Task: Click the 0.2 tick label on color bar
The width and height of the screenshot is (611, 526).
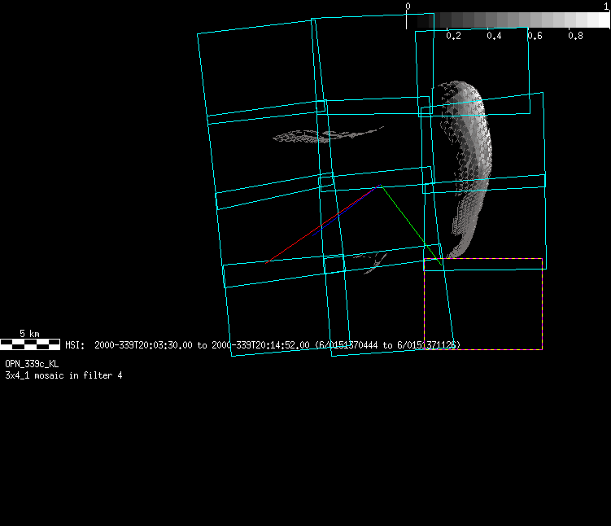Action: click(453, 37)
